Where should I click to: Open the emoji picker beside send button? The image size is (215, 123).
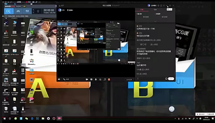click(166, 79)
